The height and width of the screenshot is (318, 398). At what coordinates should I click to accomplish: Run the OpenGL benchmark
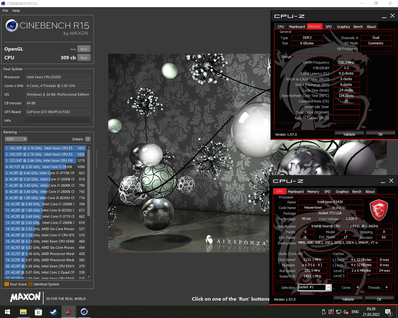[84, 49]
